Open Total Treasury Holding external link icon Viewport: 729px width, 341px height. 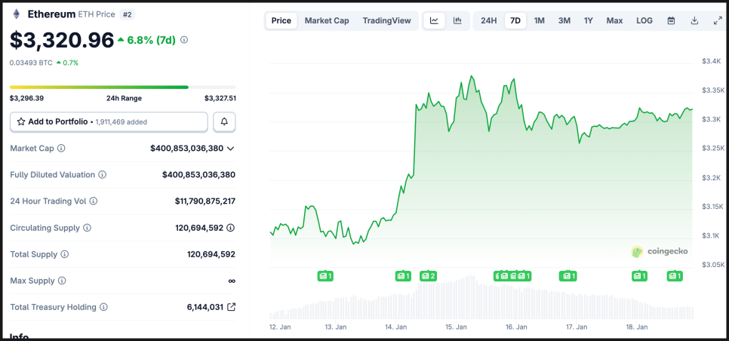pos(232,307)
